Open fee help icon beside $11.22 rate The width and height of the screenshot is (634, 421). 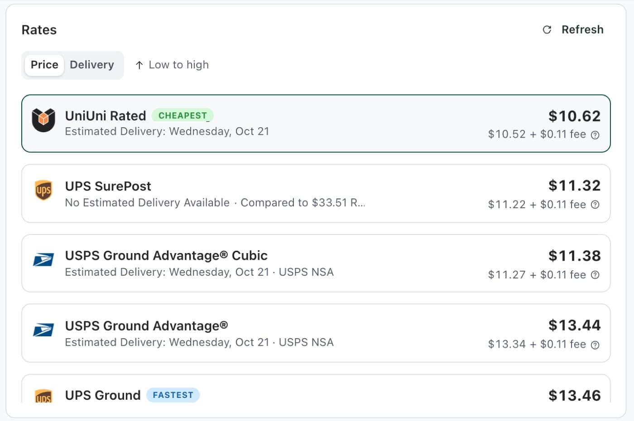(x=596, y=205)
